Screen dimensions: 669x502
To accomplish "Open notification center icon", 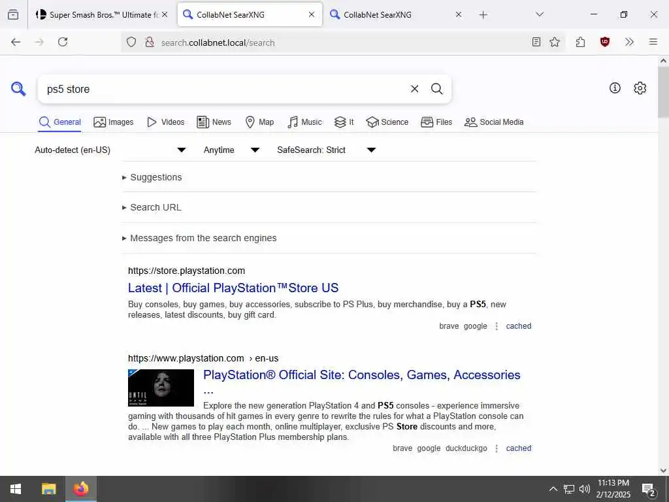I will pos(649,490).
